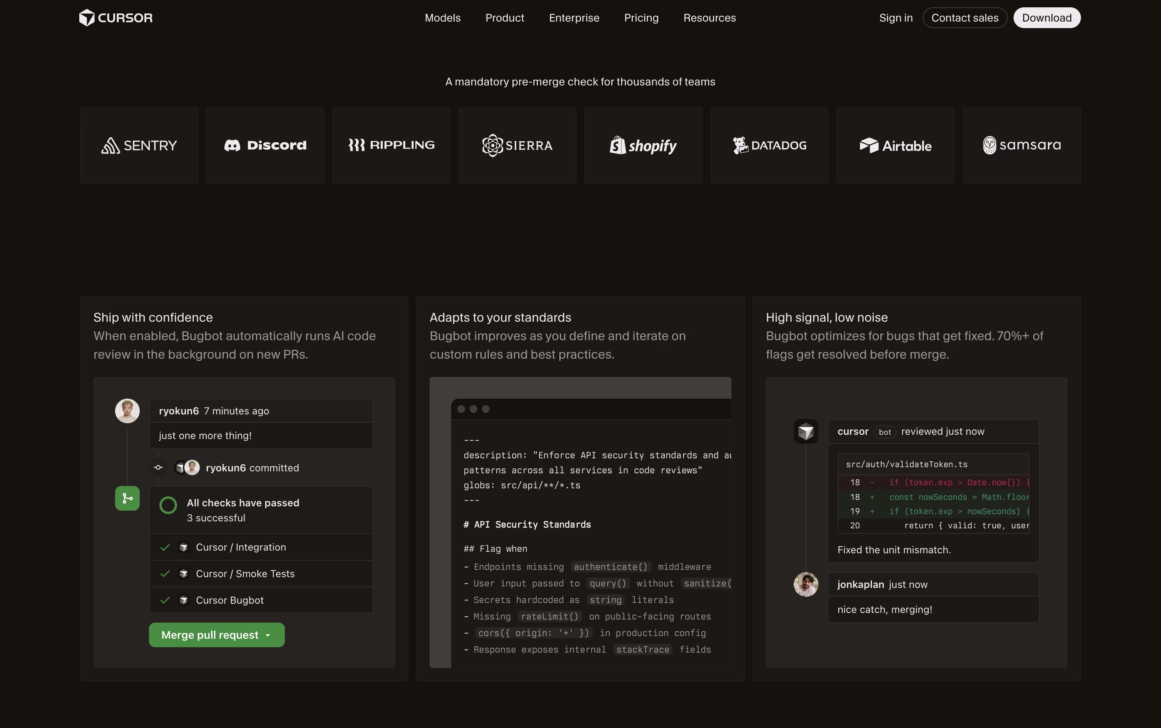Image resolution: width=1161 pixels, height=728 pixels.
Task: Select the Sierra logo card
Action: pyautogui.click(x=517, y=145)
